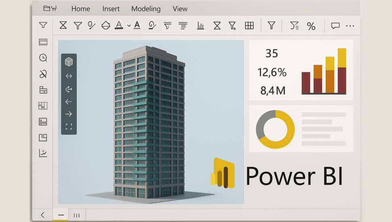Screen dimensions: 392x222
Task: Select the rotate arrows viewer tool
Action: (x=69, y=89)
